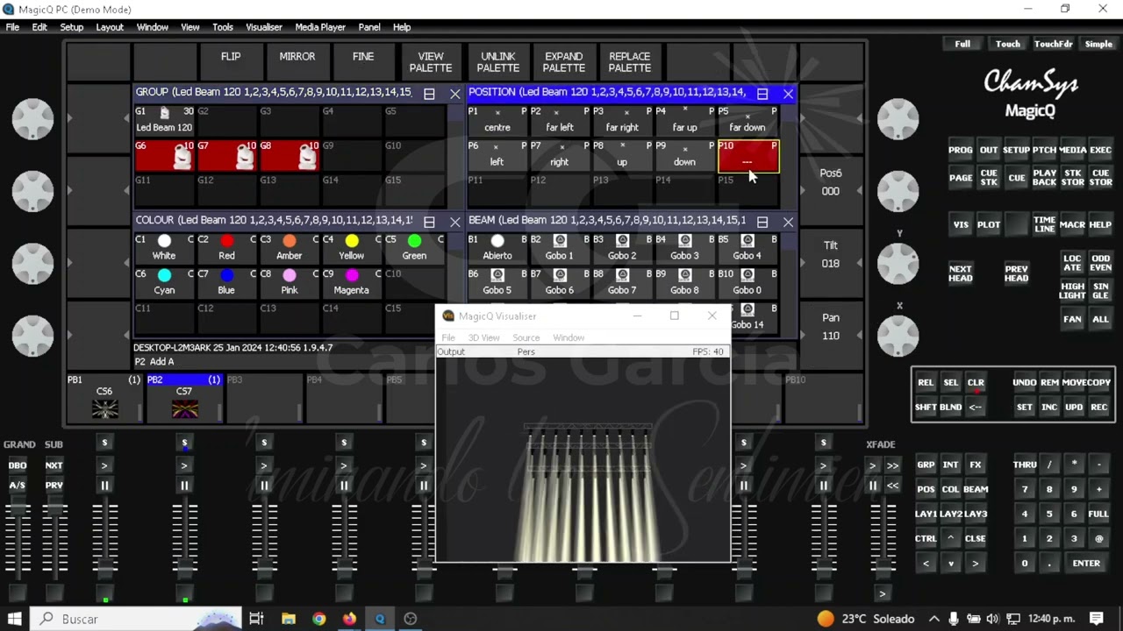Select the far down position palette
Image resolution: width=1123 pixels, height=631 pixels.
(x=747, y=120)
